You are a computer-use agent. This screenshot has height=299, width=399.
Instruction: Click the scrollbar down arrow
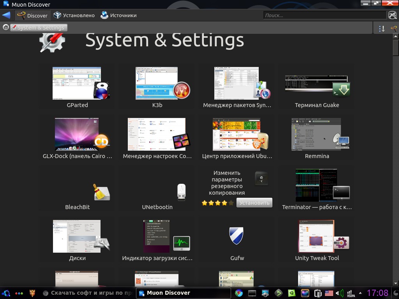(395, 283)
